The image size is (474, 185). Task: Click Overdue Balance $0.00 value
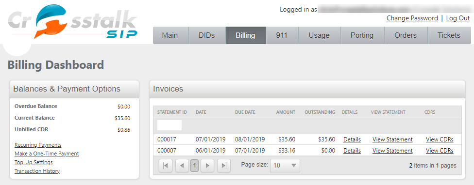124,107
